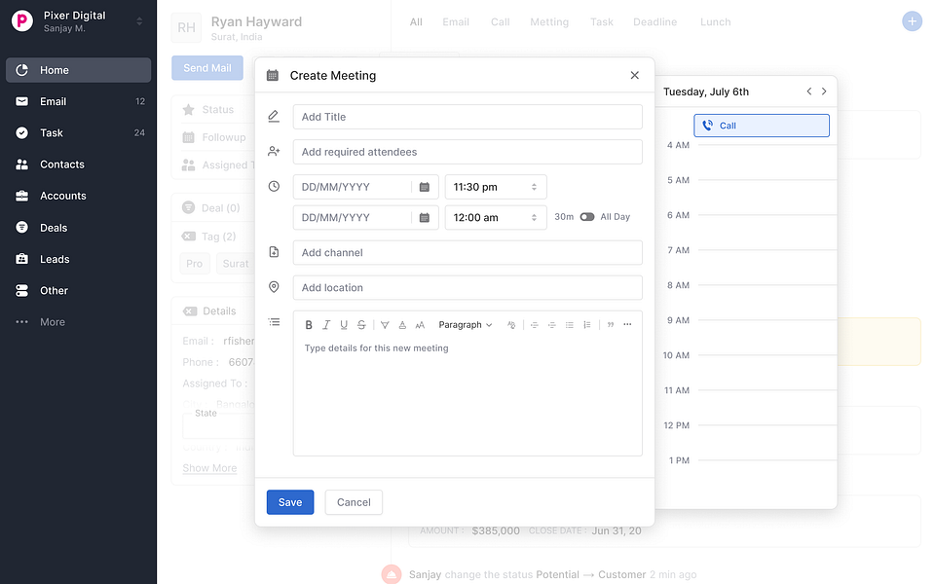Expand details via the Show More link
The height and width of the screenshot is (584, 935).
pyautogui.click(x=208, y=468)
